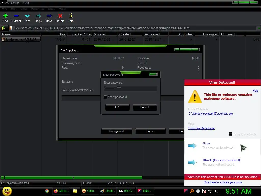Open the Info toolbar icon
Screen dimensions: 261x196
coord(71,16)
